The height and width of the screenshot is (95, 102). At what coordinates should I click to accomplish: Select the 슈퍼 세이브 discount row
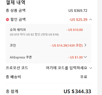(x=48, y=32)
